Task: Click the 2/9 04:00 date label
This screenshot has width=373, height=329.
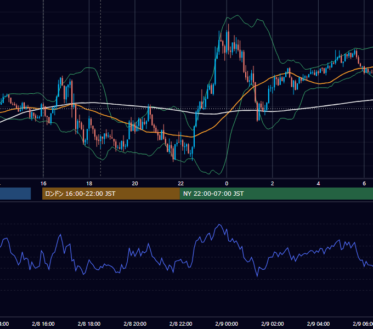Action: (318, 324)
